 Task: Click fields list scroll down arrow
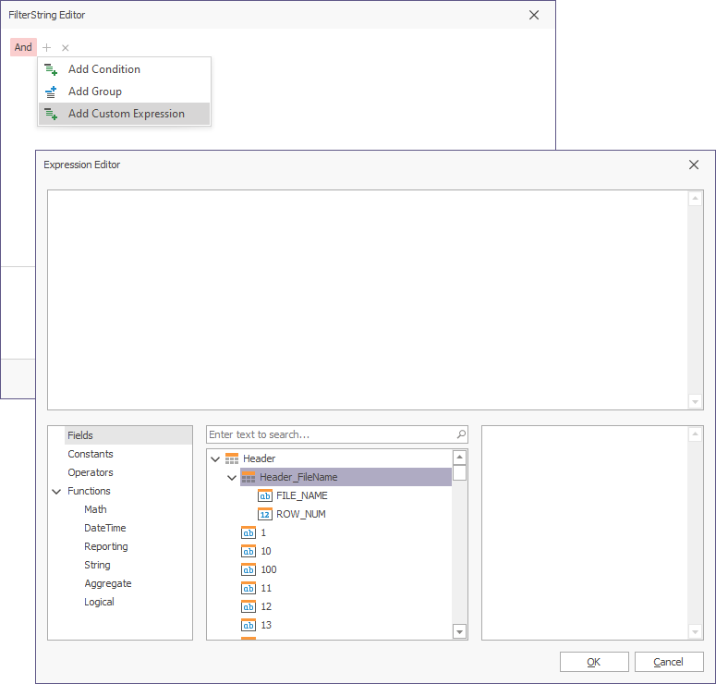[459, 632]
